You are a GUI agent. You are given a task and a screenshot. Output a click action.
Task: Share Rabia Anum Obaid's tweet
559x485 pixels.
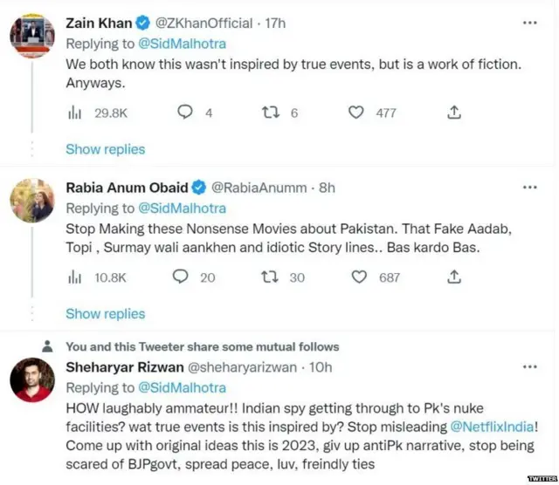click(x=453, y=277)
